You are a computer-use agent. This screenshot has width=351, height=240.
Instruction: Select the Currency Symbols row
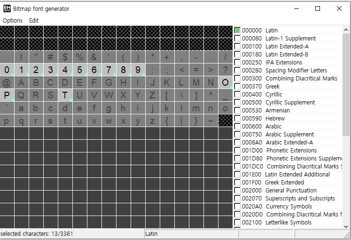288,207
